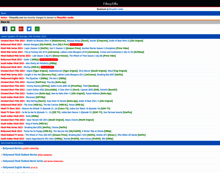This screenshot has width=220, height=173.
Task: Open Tumse Na Ho Payega link
Action: [x=33, y=131]
